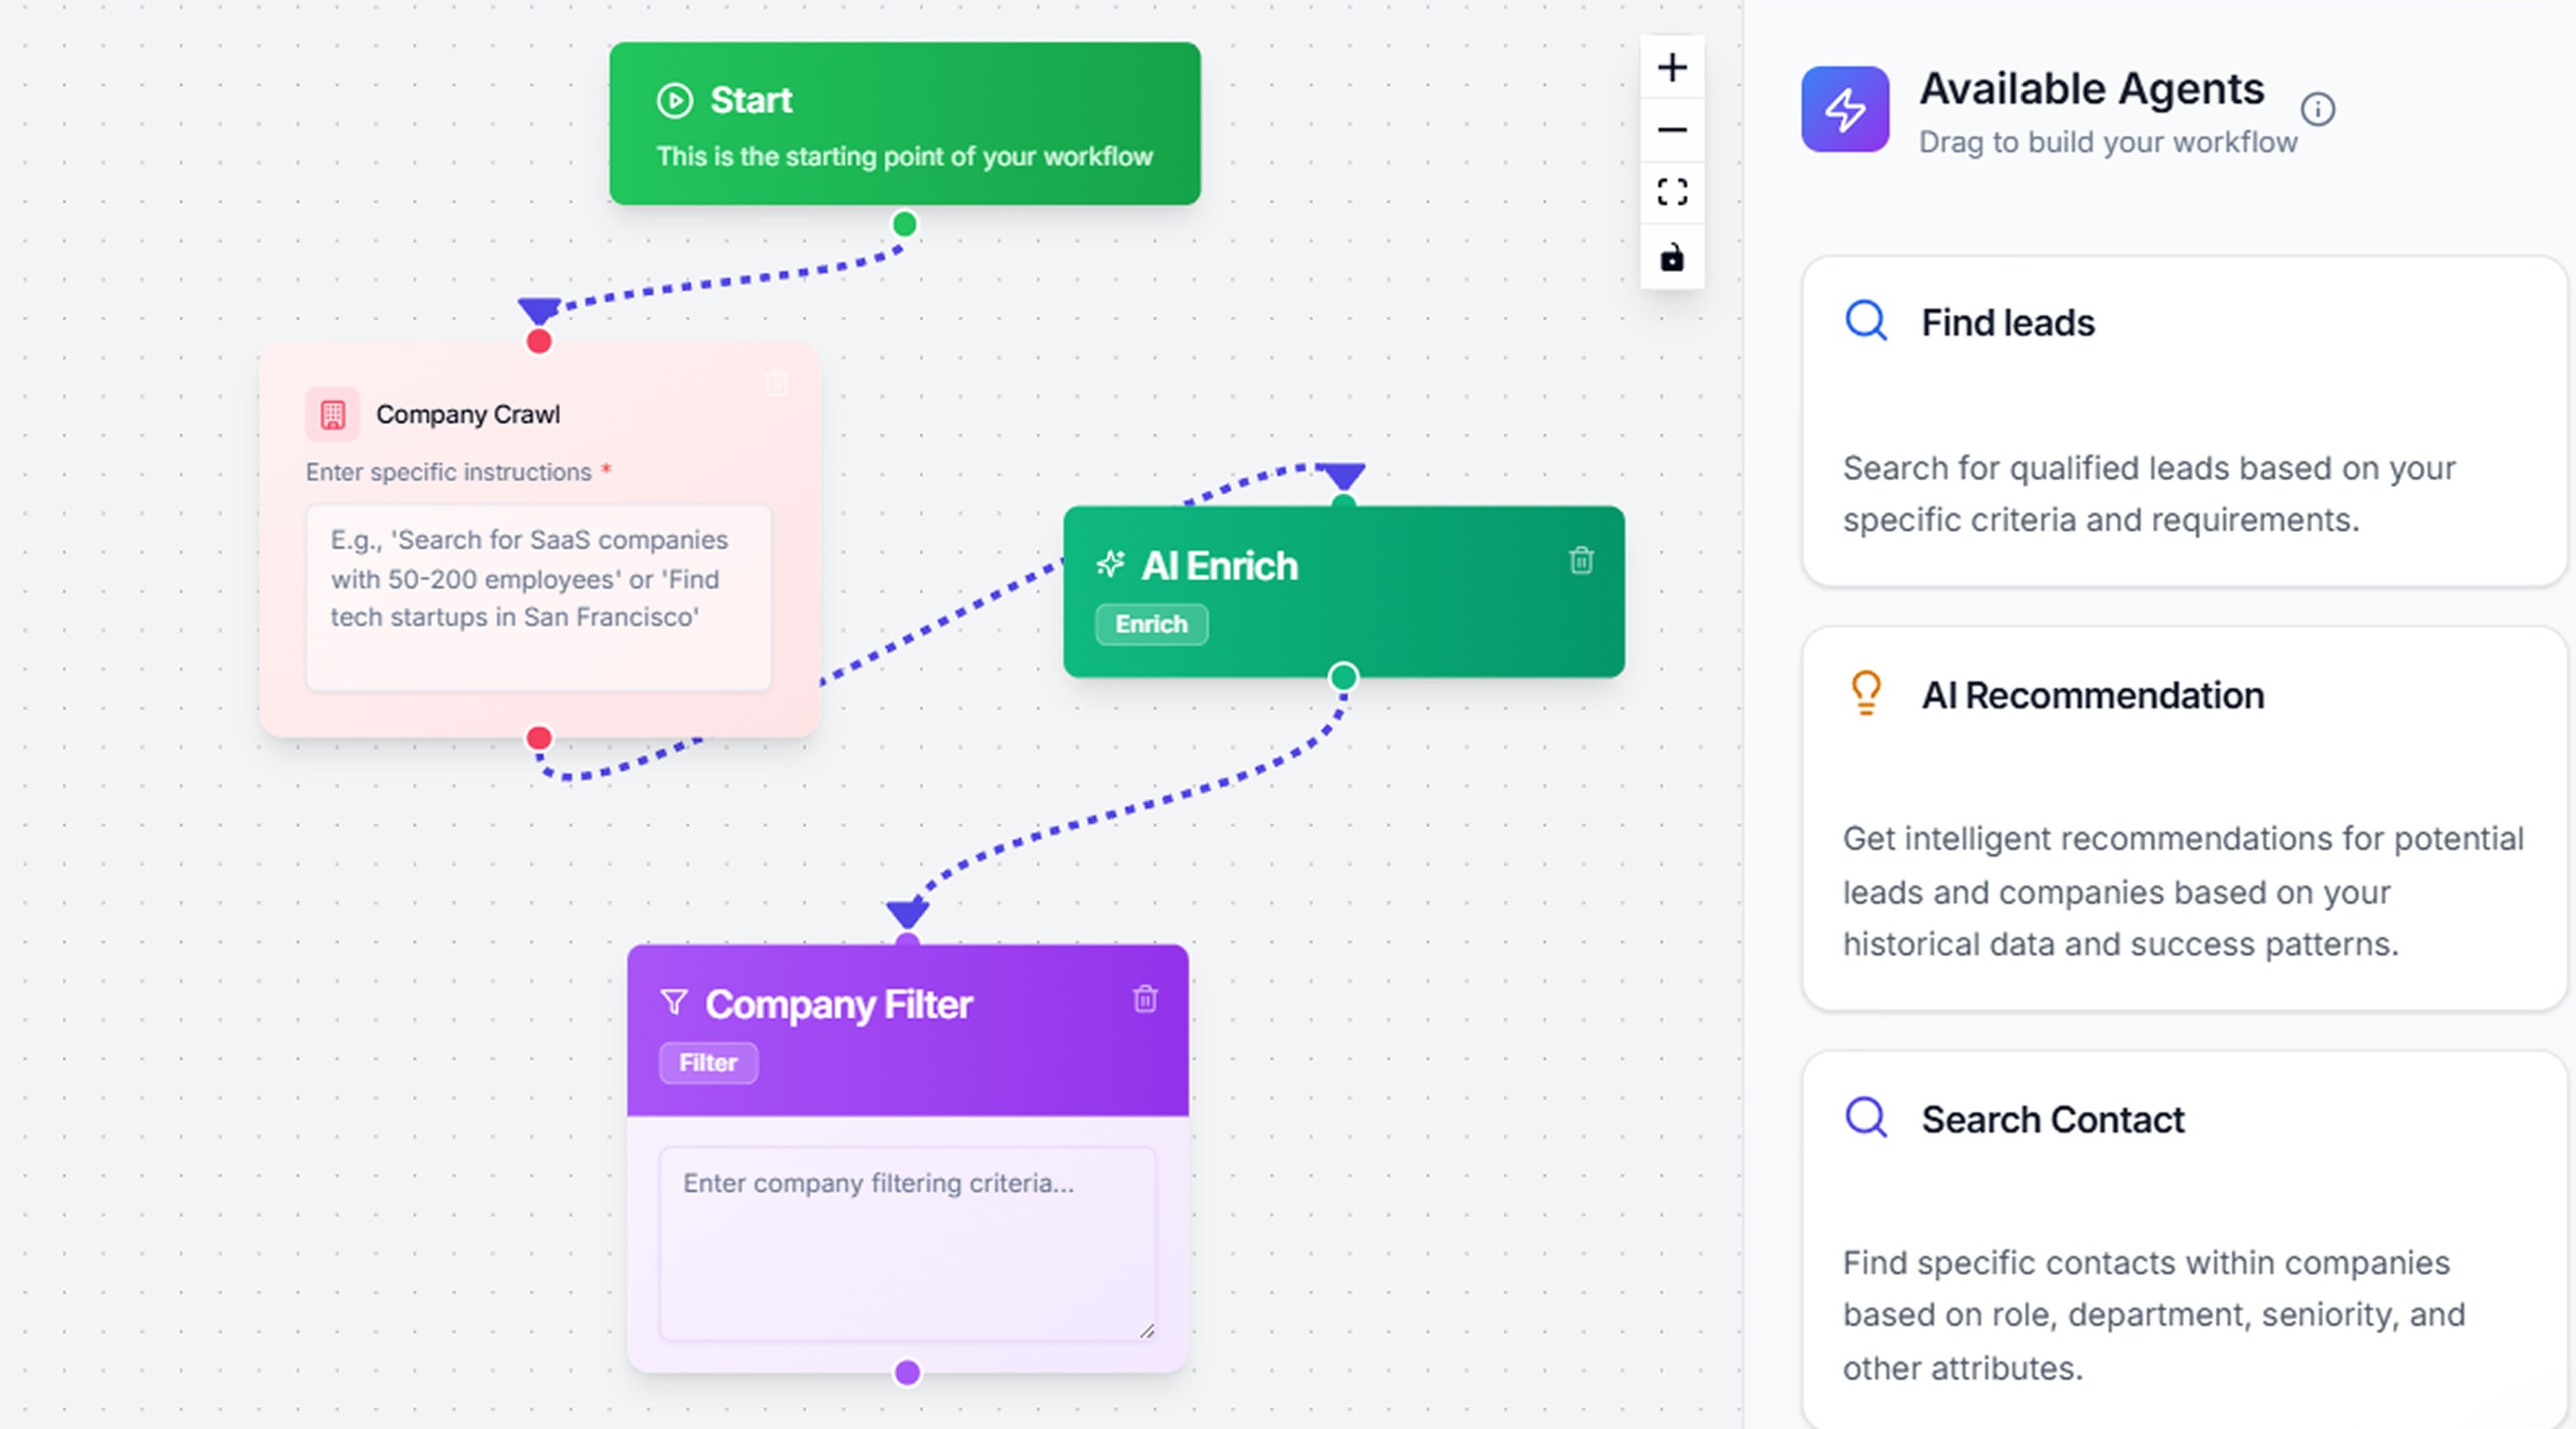The height and width of the screenshot is (1429, 2576).
Task: Click the info icon beside Available Agents
Action: click(x=2318, y=109)
